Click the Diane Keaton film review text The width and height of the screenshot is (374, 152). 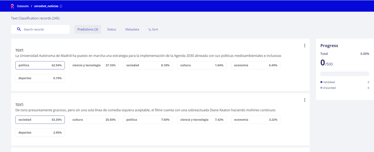[x=146, y=110]
